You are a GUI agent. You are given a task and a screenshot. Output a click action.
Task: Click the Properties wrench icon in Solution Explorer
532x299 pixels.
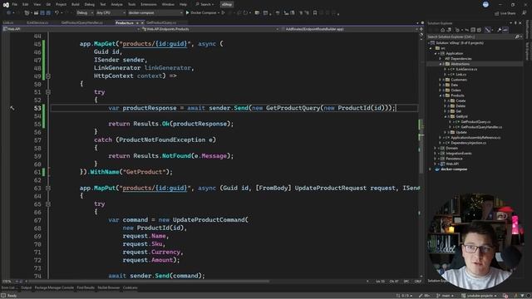pyautogui.click(x=499, y=30)
